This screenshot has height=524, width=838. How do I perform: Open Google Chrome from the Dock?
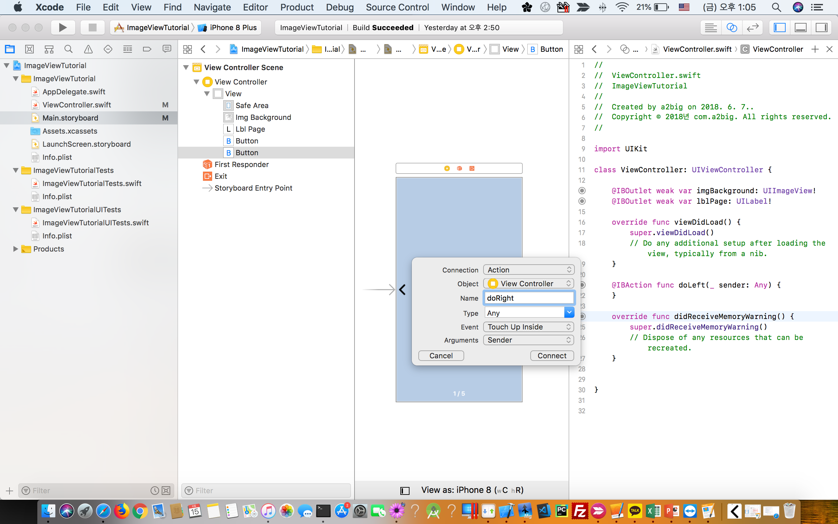(x=140, y=511)
